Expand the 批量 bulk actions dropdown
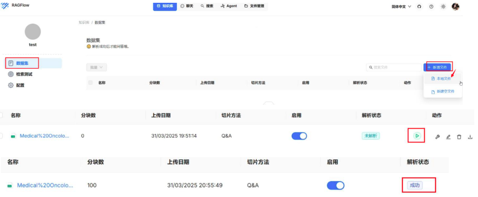 tap(97, 67)
